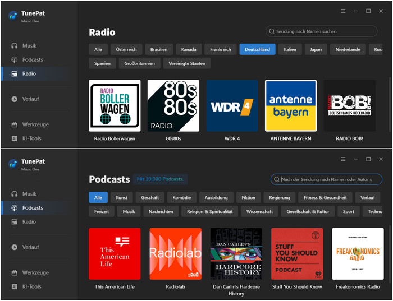This screenshot has width=393, height=301.
Task: Click radio search field 'Sendung nach Namen suchen'
Action: [x=321, y=31]
